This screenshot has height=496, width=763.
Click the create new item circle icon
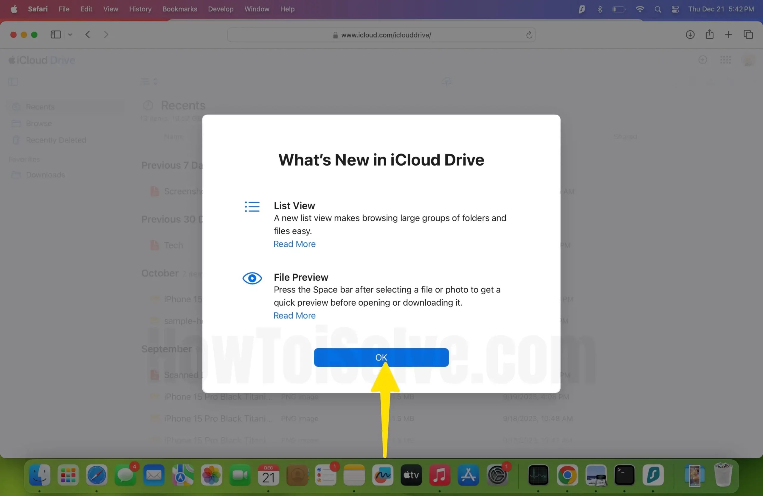703,60
